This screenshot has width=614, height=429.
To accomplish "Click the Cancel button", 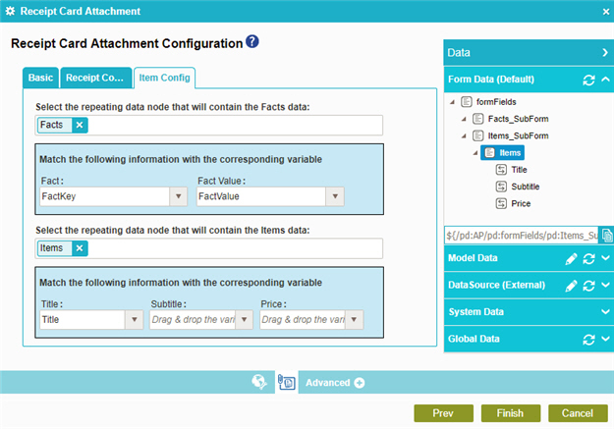I will coord(578,413).
